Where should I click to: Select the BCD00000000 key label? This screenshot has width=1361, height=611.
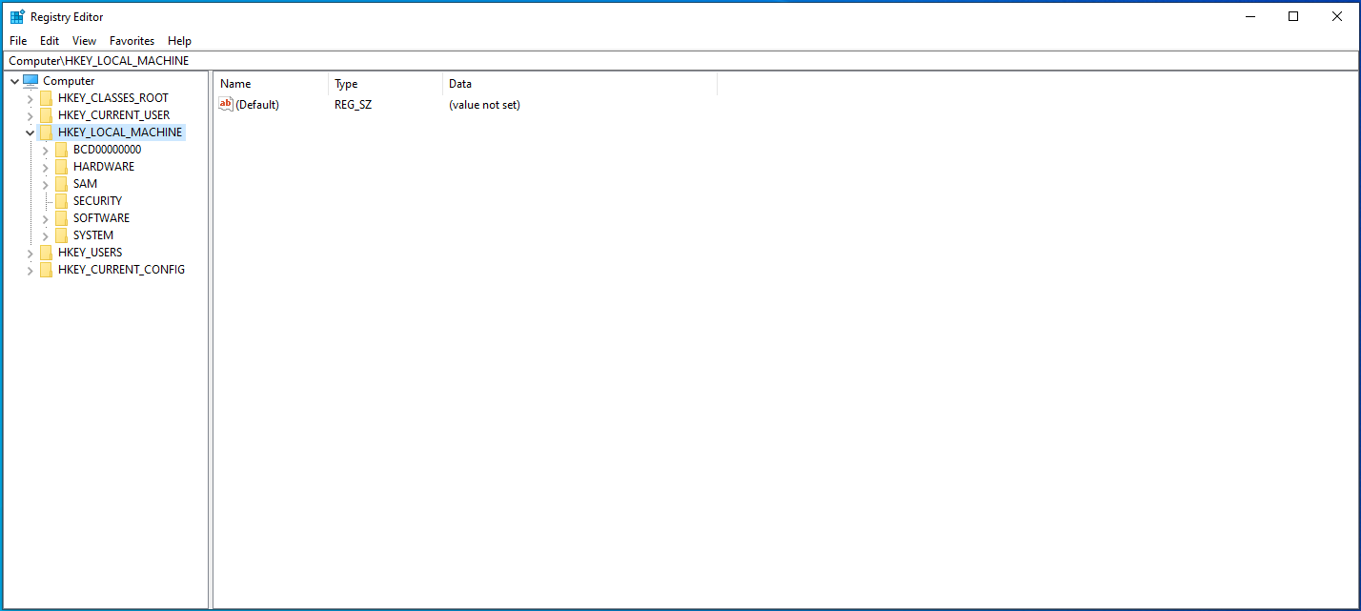[x=107, y=150]
